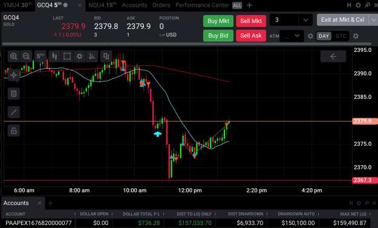Image resolution: width=378 pixels, height=228 pixels.
Task: Sort by DOLLAR TOTAL P L header
Action: click(142, 214)
